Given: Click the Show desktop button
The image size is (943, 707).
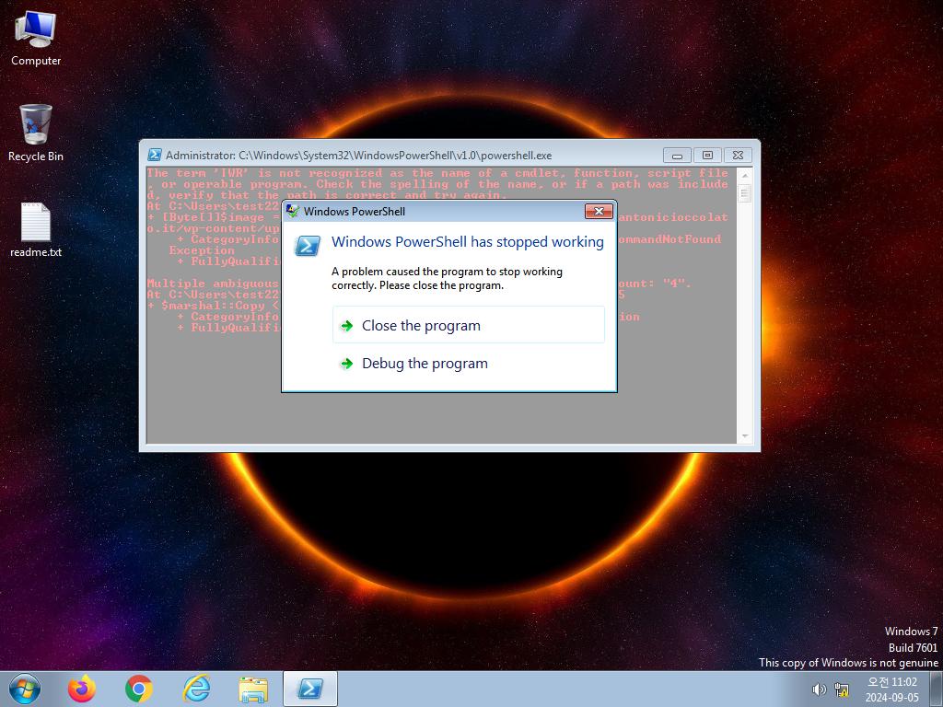Looking at the screenshot, I should pos(937,689).
